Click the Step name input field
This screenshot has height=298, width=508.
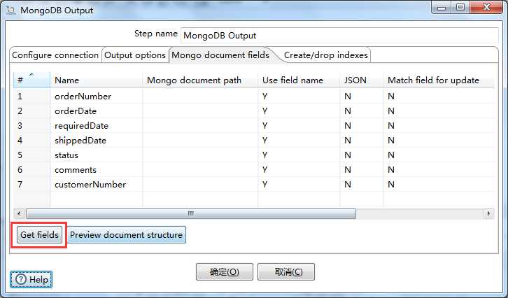tap(339, 35)
